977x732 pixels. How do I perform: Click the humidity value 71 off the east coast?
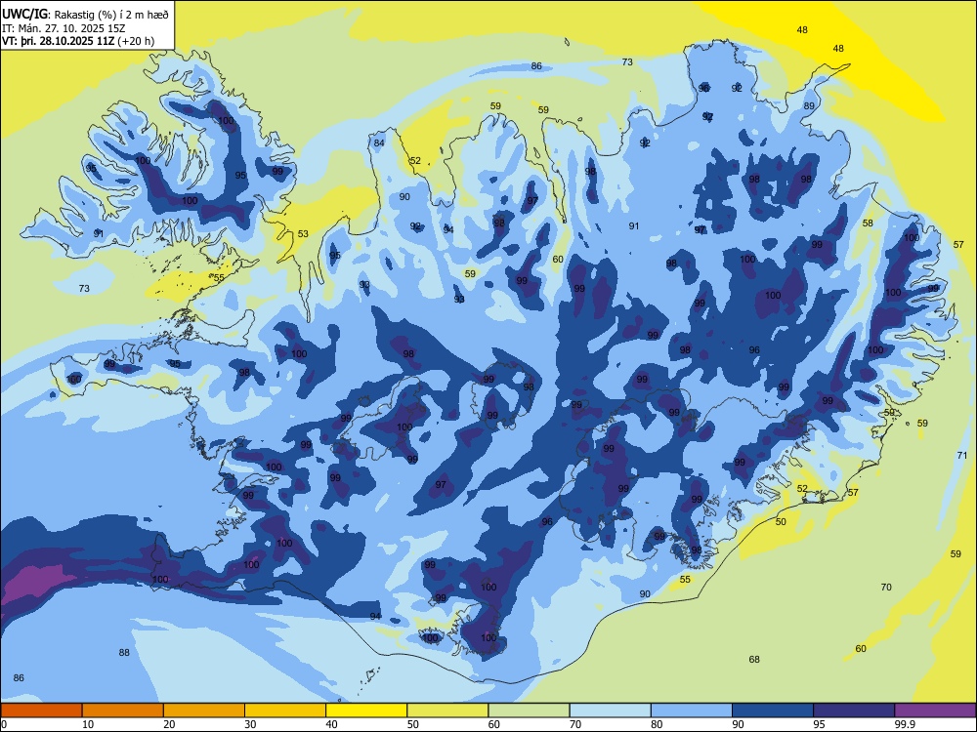coord(962,456)
